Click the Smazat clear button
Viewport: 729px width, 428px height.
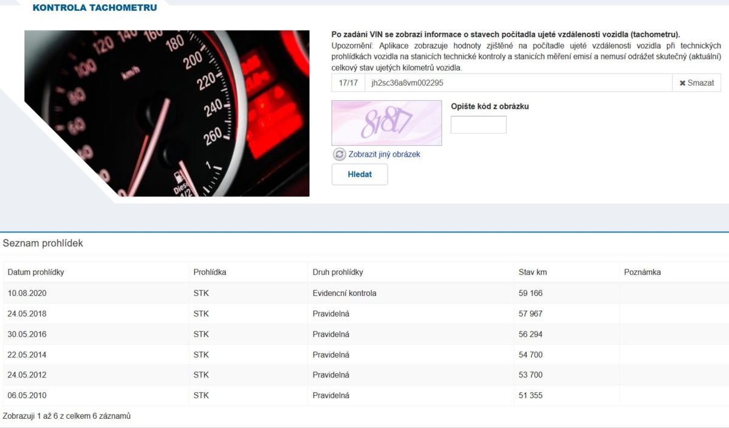click(696, 83)
